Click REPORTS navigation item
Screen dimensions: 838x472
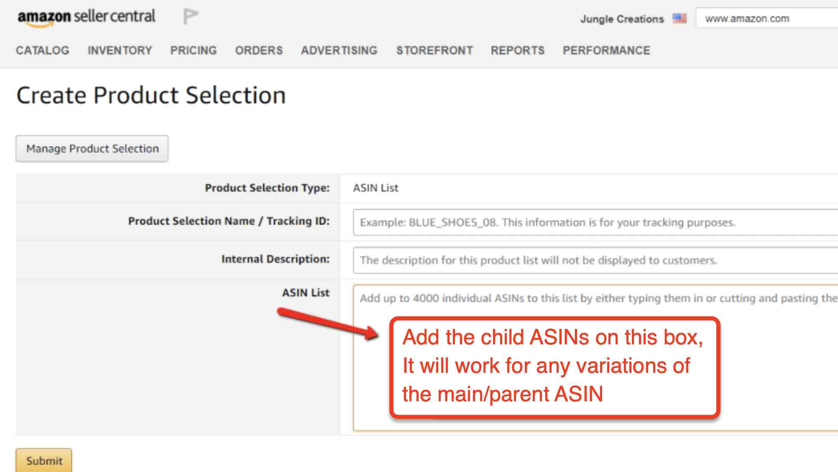(x=516, y=51)
